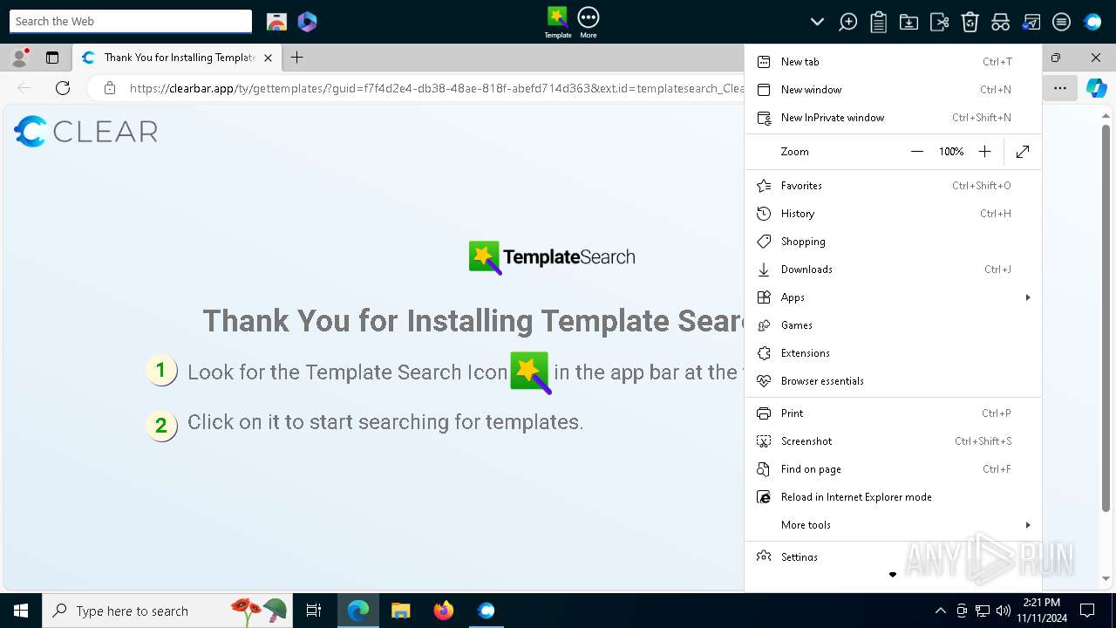1116x628 pixels.
Task: View site information lock icon
Action: [110, 88]
